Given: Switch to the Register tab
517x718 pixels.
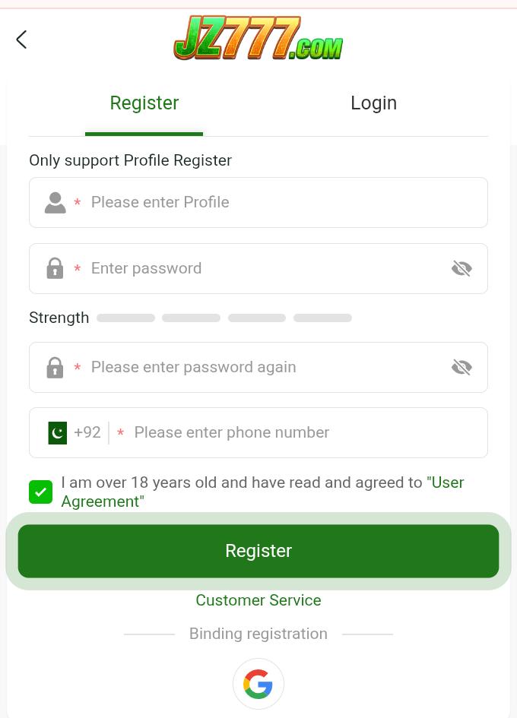Looking at the screenshot, I should [x=144, y=103].
